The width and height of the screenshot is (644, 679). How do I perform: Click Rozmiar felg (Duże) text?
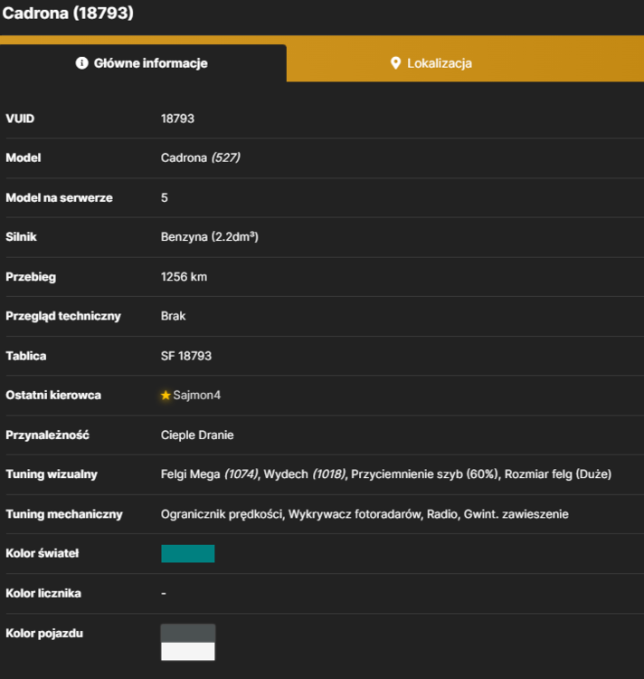[x=558, y=474]
